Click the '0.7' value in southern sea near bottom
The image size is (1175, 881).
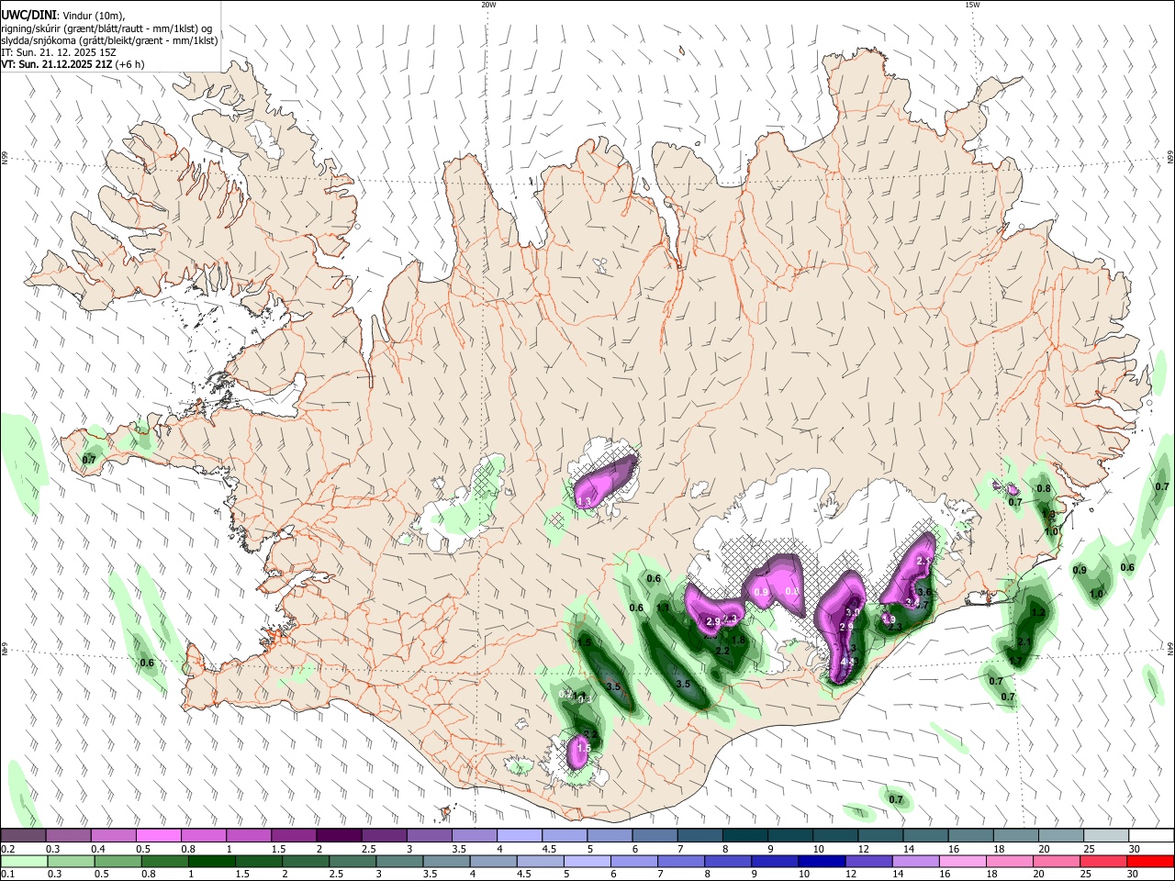click(896, 800)
